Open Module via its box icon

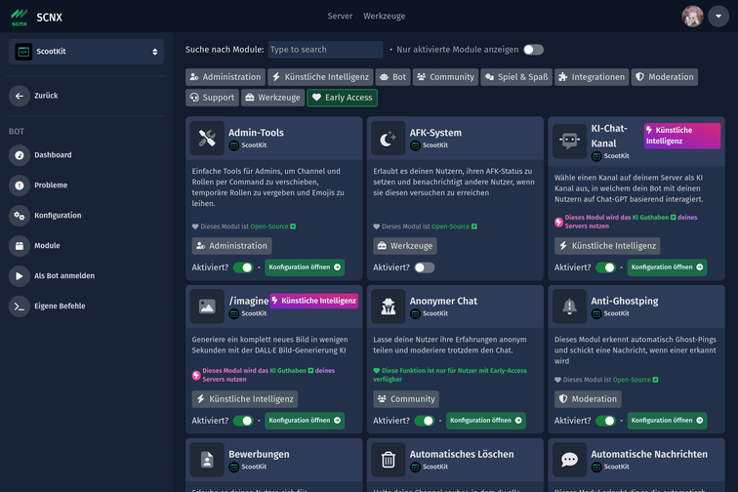point(20,246)
